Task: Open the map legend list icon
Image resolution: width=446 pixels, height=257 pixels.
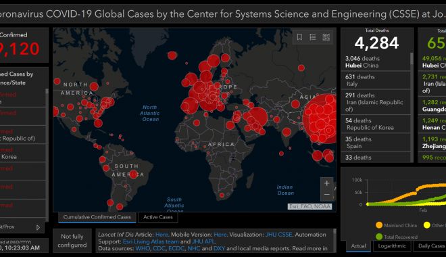Action: coord(313,37)
